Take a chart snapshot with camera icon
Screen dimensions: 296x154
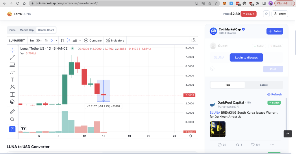coord(194,40)
